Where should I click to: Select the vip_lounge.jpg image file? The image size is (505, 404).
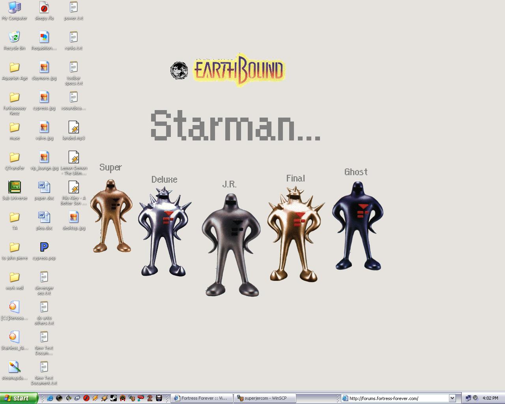pyautogui.click(x=44, y=161)
